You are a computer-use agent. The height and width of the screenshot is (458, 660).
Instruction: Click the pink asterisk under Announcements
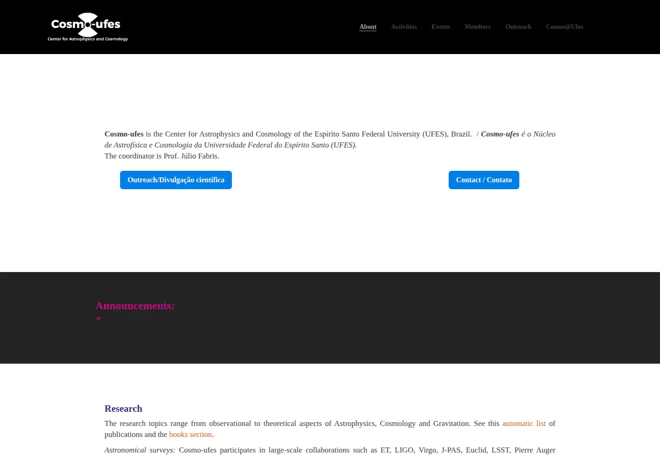[98, 319]
